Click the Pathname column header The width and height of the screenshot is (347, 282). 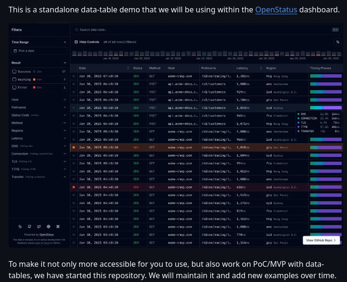208,68
